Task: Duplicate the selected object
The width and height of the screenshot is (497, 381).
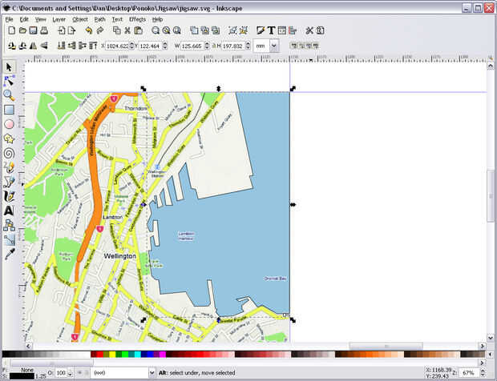Action: click(194, 30)
